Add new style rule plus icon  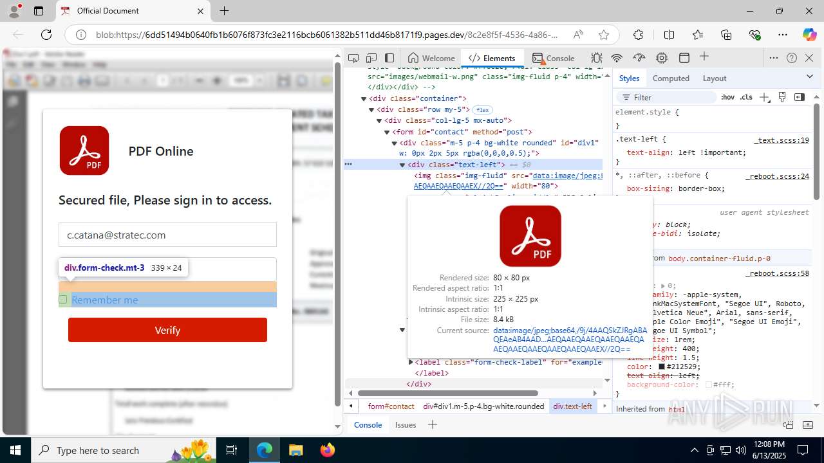764,97
